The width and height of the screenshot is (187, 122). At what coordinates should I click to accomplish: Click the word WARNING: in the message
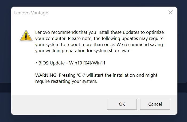point(46,75)
